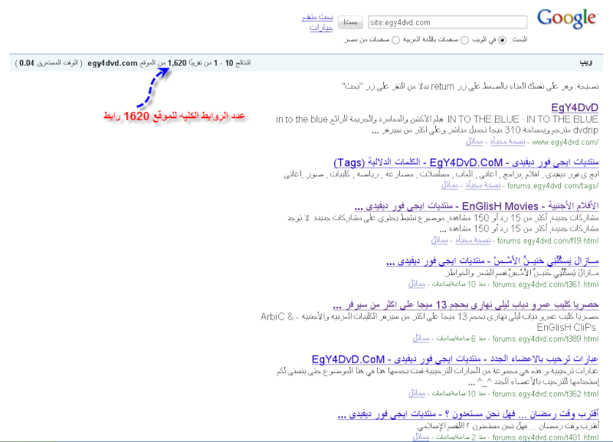Open the EnGlisH Movies result title

[x=477, y=206]
